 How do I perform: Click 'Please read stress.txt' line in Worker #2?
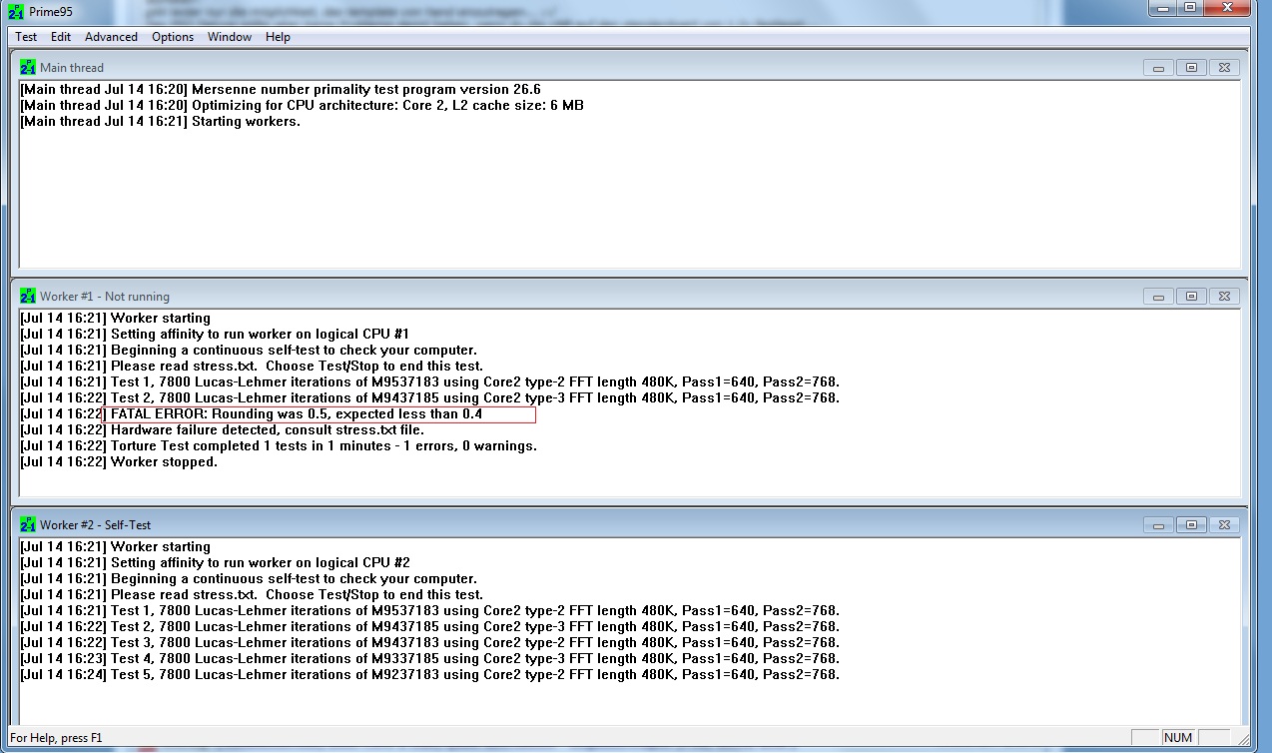252,595
